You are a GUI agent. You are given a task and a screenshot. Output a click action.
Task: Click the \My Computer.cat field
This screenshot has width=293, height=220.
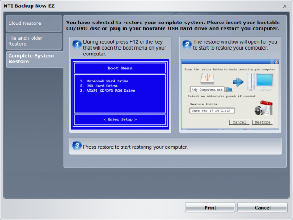click(207, 90)
